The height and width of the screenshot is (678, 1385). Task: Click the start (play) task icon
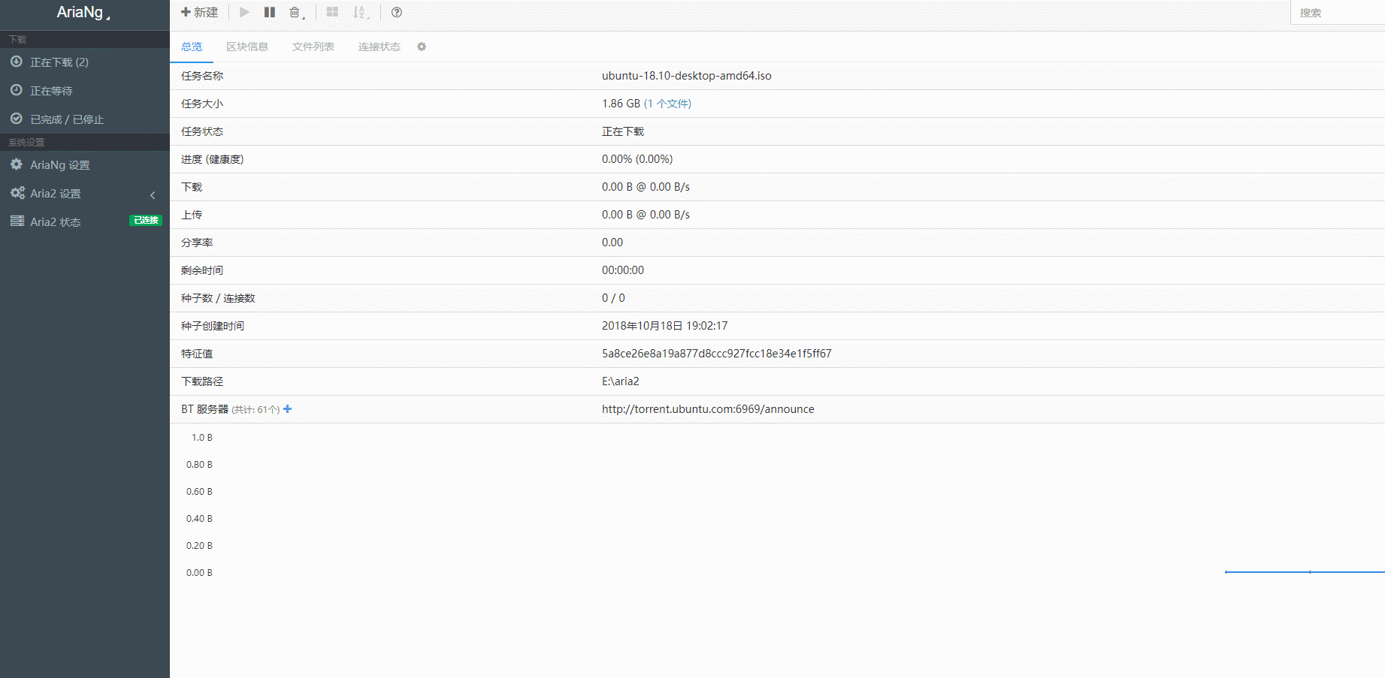(x=244, y=12)
